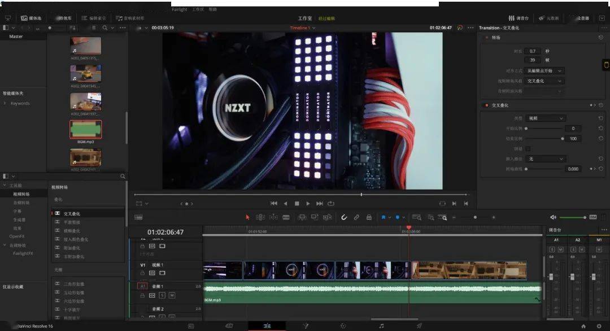Viewport: 610px width, 331px height.
Task: Open Effects Library panel button
Action: pos(63,18)
